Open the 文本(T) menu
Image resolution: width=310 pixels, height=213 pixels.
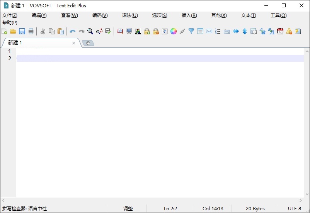pyautogui.click(x=249, y=15)
